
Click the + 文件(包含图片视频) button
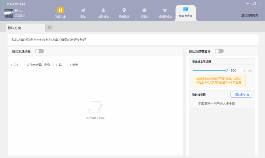click(x=37, y=65)
